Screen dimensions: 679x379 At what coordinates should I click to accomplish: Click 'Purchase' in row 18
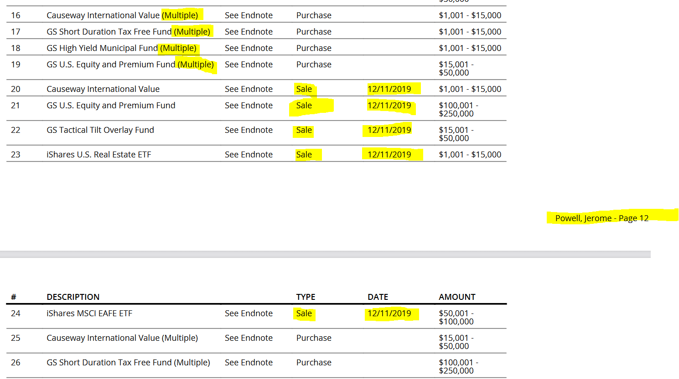(314, 48)
